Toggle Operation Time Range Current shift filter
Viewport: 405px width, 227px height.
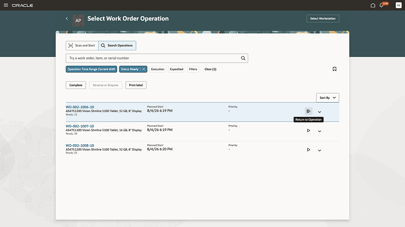tap(91, 69)
